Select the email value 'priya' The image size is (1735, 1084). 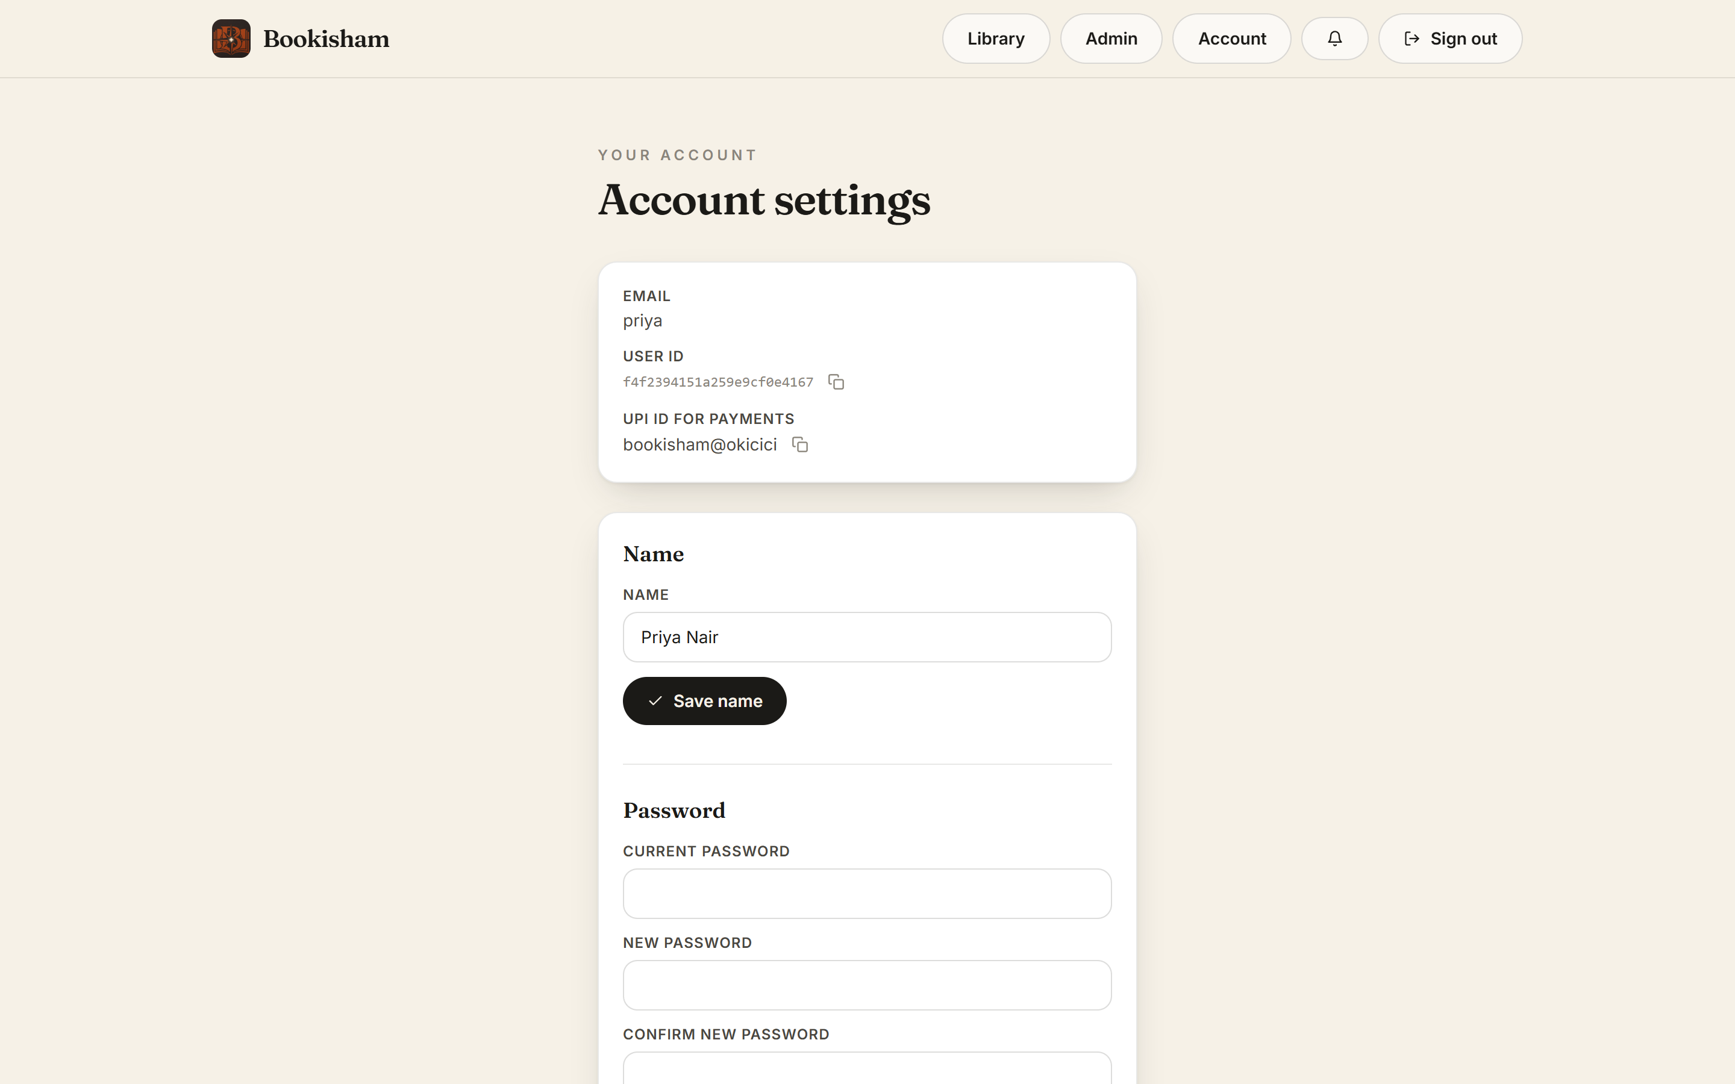[x=642, y=321]
